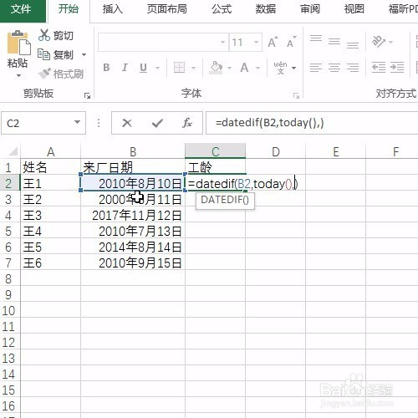Image resolution: width=418 pixels, height=418 pixels.
Task: Expand fill color palette arrow
Action: (229, 68)
